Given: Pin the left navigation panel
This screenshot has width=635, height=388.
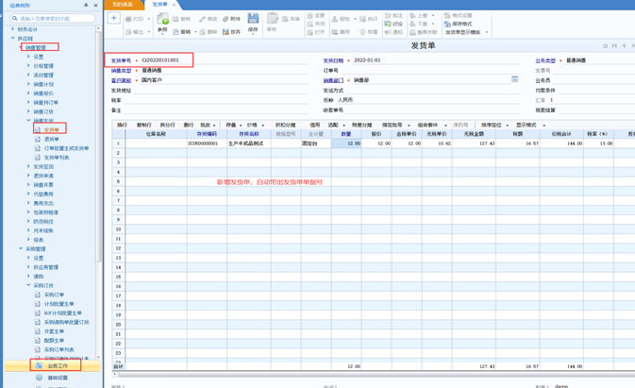Looking at the screenshot, I should click(86, 6).
